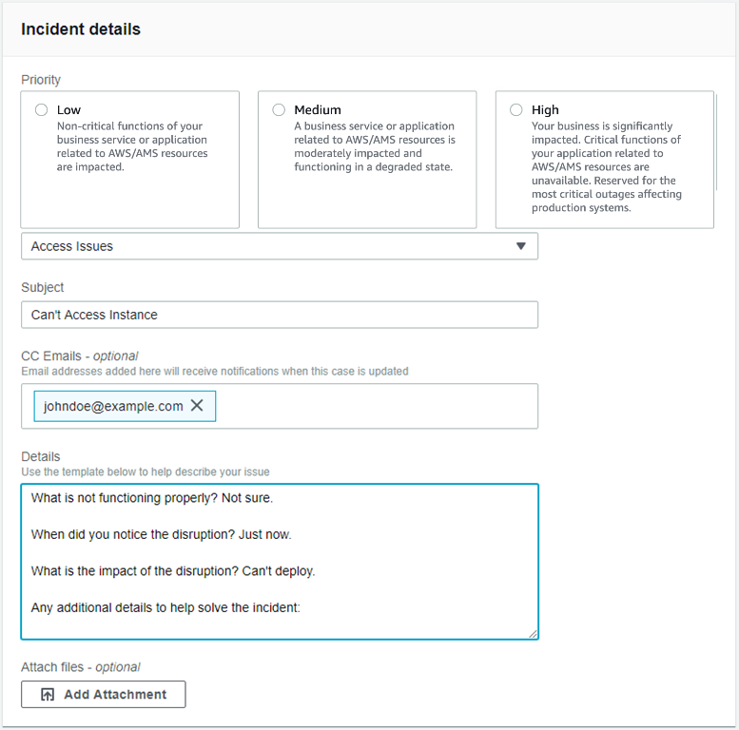739x730 pixels.
Task: Click the Incident details header
Action: (x=81, y=29)
